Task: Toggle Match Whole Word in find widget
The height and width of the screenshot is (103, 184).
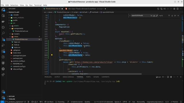Action: 154,15
